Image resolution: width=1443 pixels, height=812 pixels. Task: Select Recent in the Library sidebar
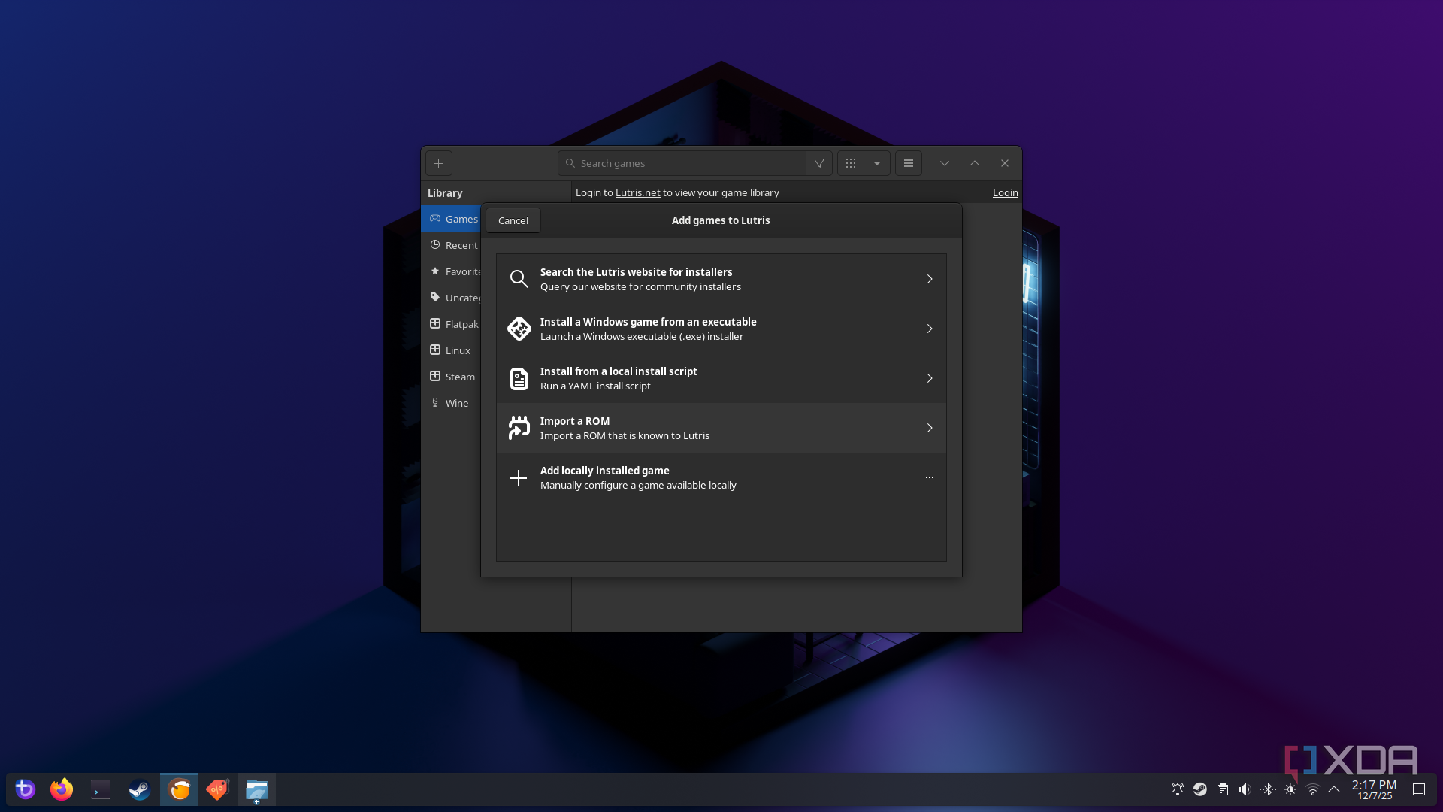click(451, 245)
